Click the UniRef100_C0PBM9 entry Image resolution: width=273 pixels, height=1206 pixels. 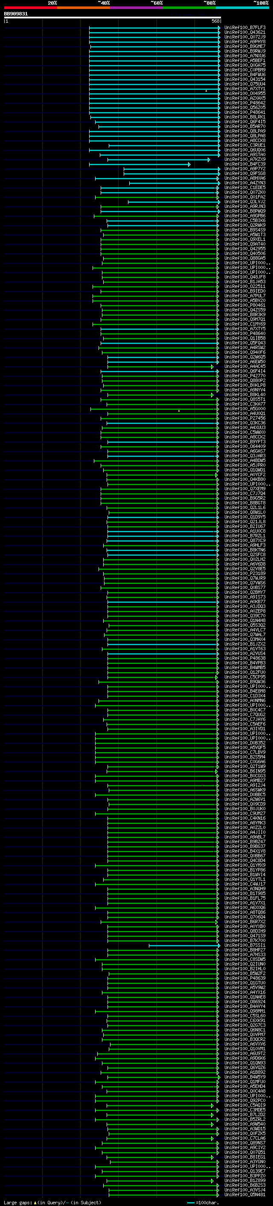[x=244, y=70]
